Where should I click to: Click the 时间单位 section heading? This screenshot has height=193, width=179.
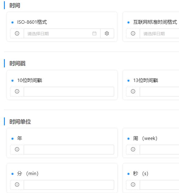pyautogui.click(x=20, y=122)
